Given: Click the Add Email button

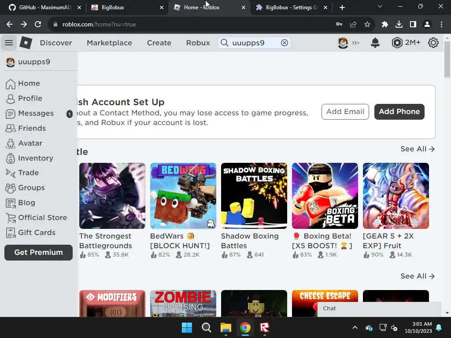Looking at the screenshot, I should (345, 111).
